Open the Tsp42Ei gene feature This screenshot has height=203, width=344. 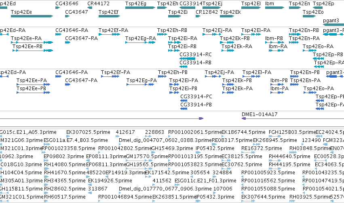click(x=175, y=16)
